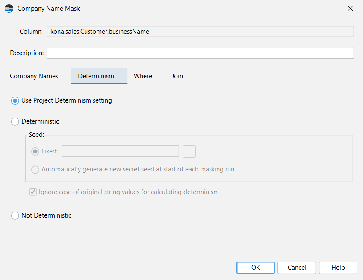363x280 pixels.
Task: Click into the Description input field
Action: click(200, 53)
